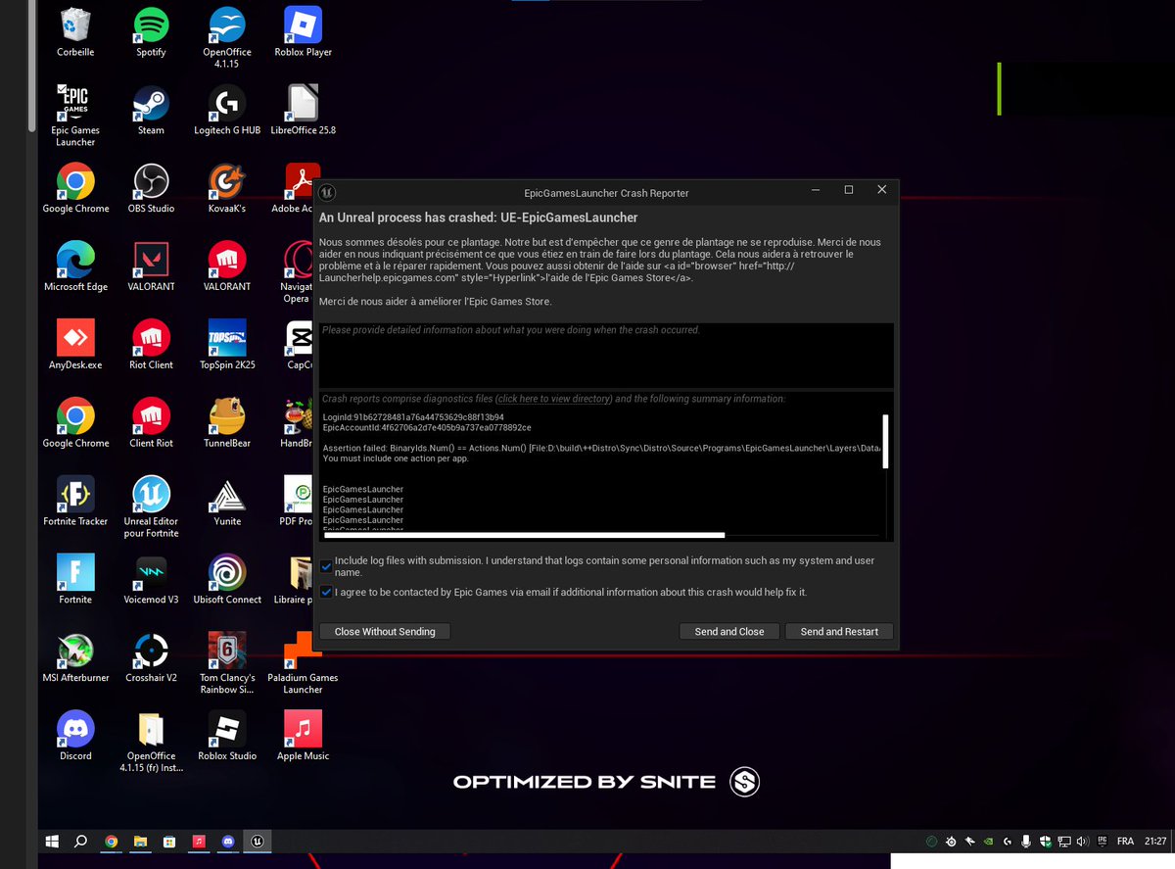Untick Include log files with submission checkbox

tap(326, 566)
